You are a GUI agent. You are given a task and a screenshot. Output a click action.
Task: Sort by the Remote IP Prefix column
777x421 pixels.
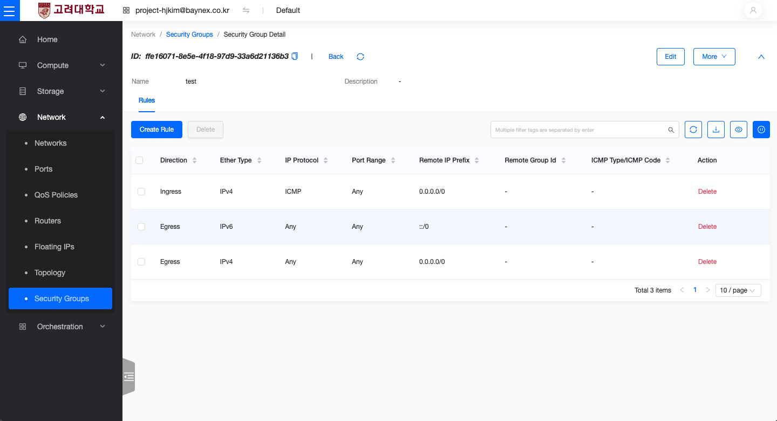point(477,160)
